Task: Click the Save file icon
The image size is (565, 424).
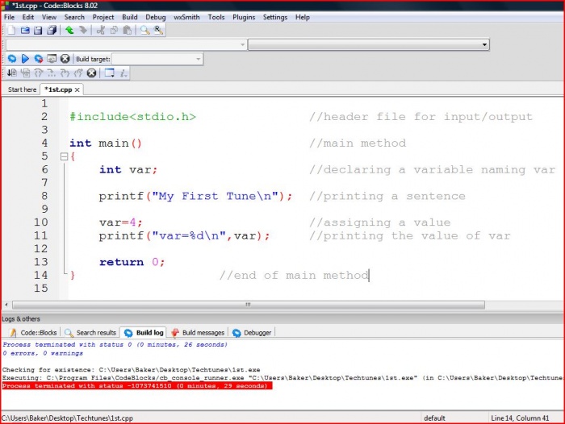Action: point(38,31)
